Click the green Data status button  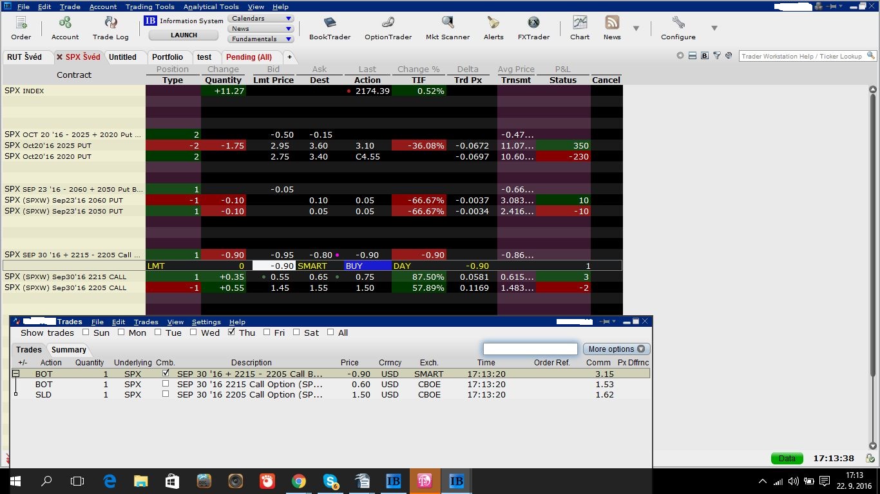tap(787, 459)
